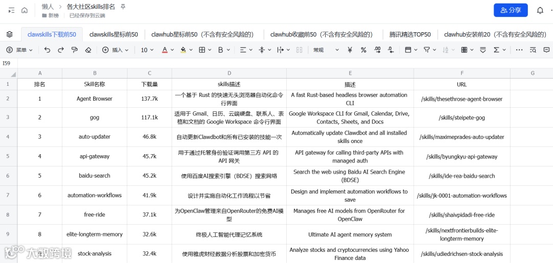Image resolution: width=553 pixels, height=263 pixels.
Task: Click the redo arrow icon
Action: tap(60, 50)
